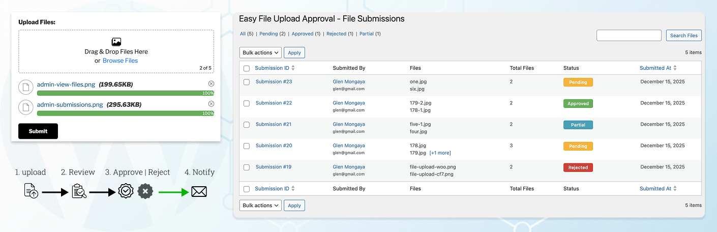Click the upload step document icon

click(x=31, y=191)
